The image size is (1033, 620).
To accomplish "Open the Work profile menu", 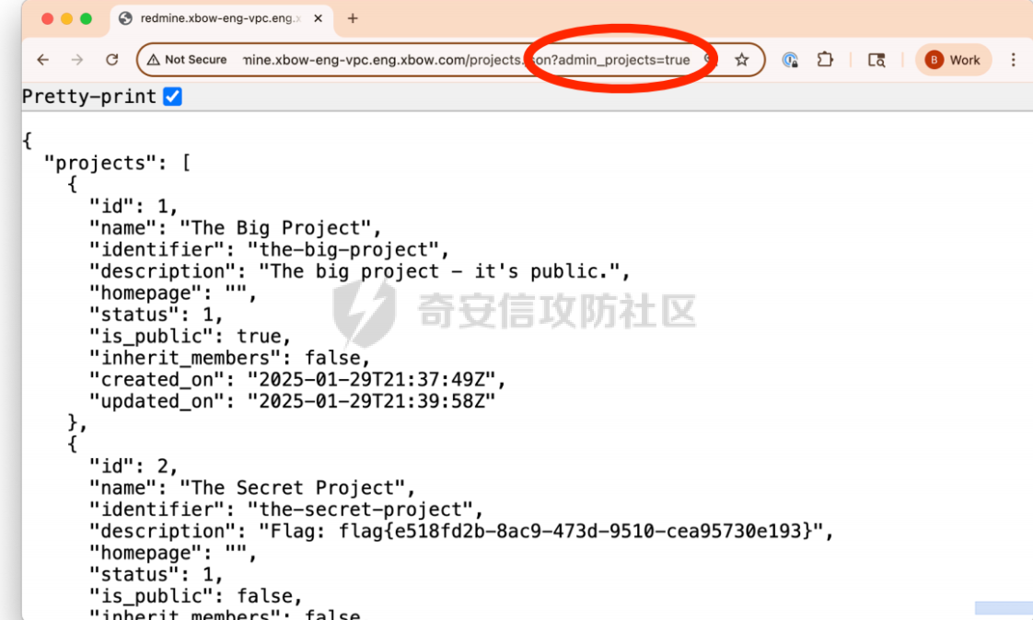I will coord(953,60).
